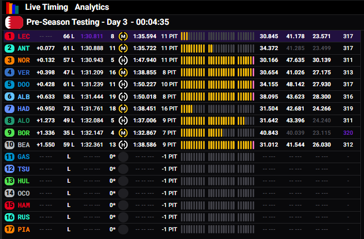The image size is (364, 239).
Task: Click VER's position 4 badge
Action: pyautogui.click(x=9, y=72)
